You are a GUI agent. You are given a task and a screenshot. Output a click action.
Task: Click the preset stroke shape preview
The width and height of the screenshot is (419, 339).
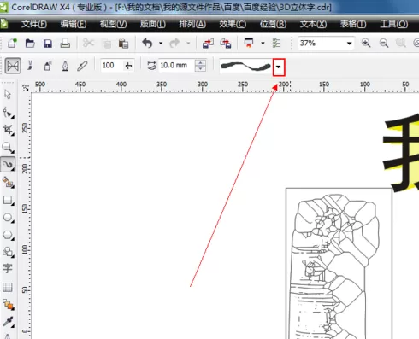245,67
